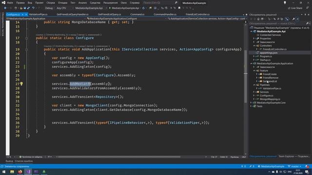This screenshot has height=175, width=312.
Task: Switch to ValidationPipe.cs tab
Action: coord(38,15)
